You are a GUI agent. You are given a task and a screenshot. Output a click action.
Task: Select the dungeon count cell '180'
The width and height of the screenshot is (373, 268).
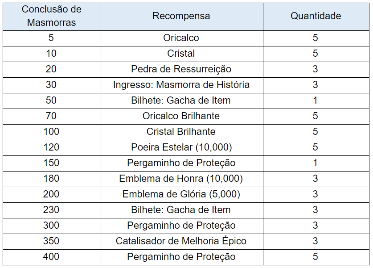point(51,179)
